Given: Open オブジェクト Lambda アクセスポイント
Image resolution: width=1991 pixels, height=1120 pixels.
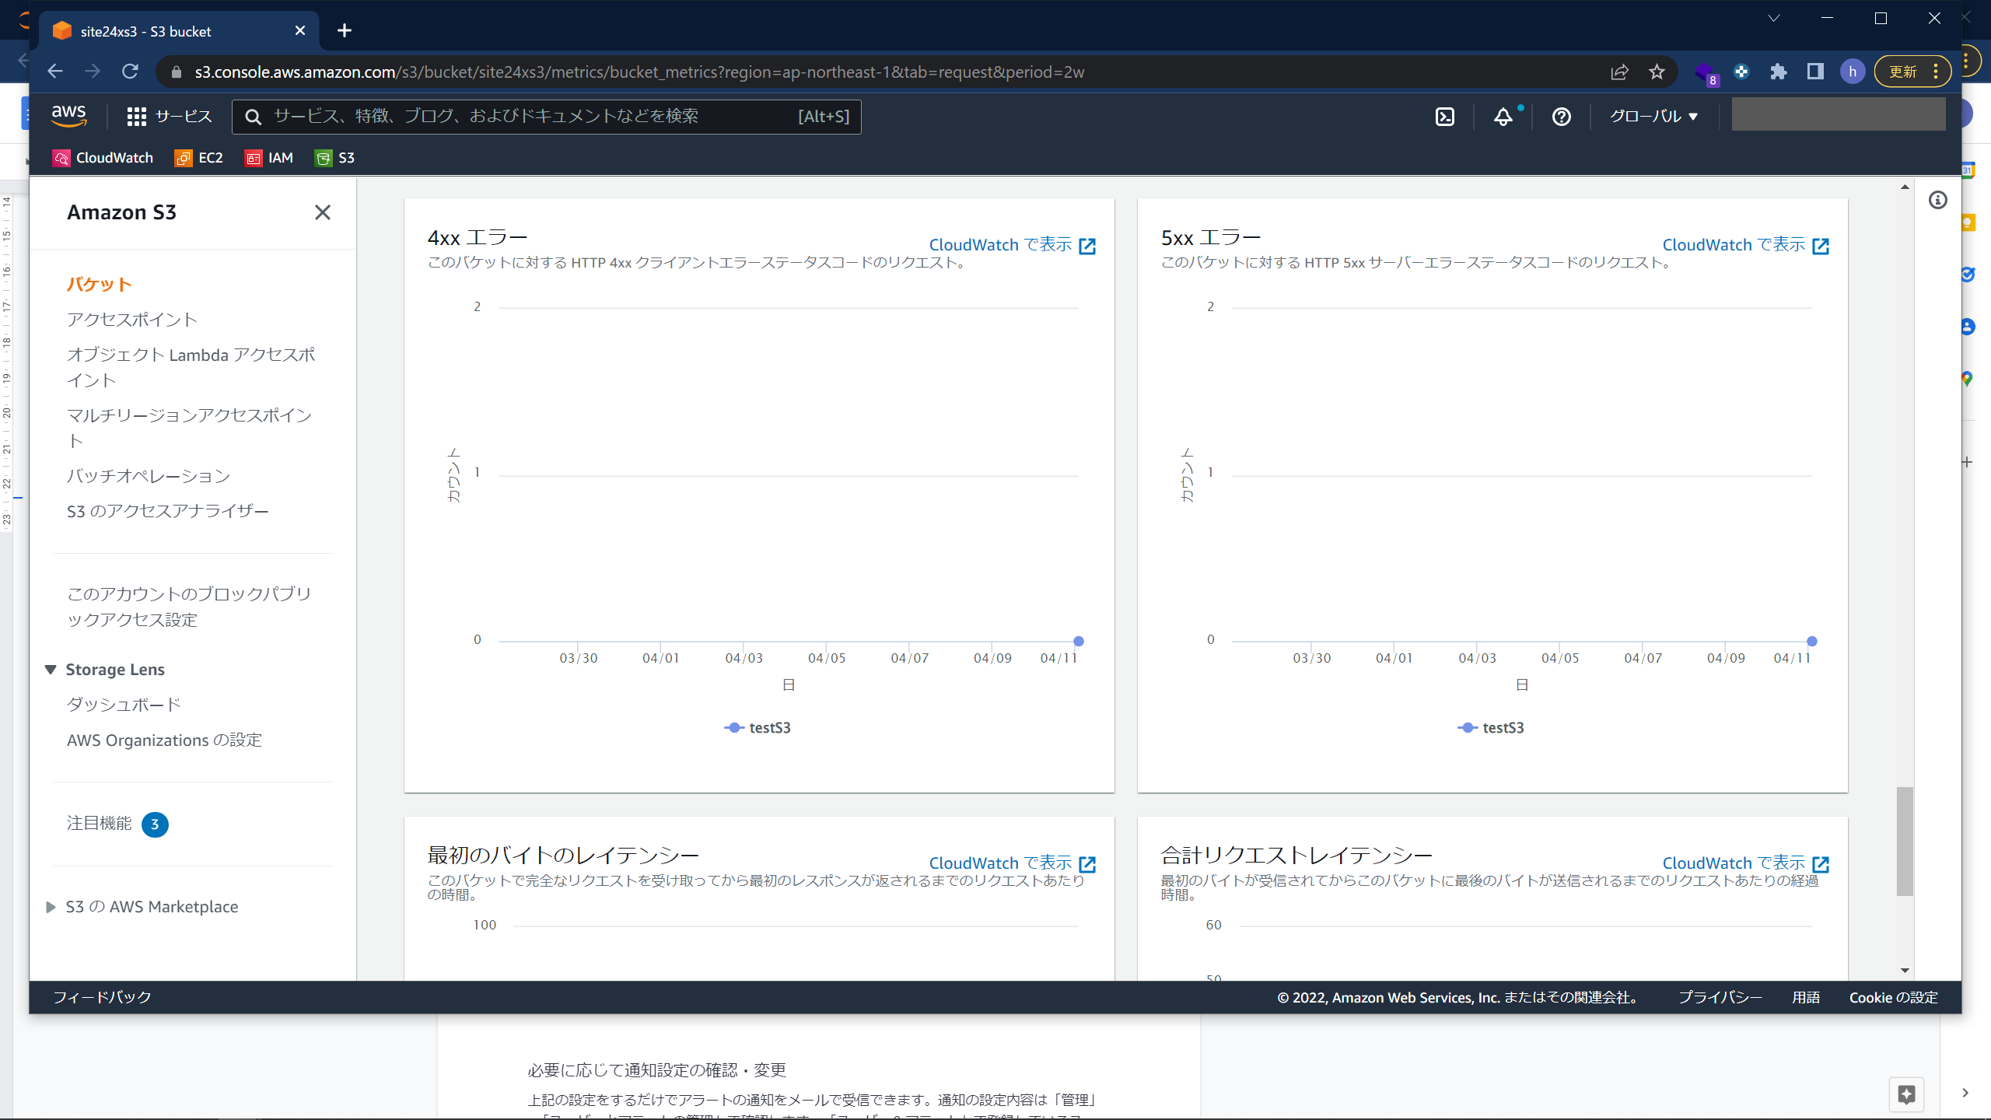Looking at the screenshot, I should tap(191, 367).
